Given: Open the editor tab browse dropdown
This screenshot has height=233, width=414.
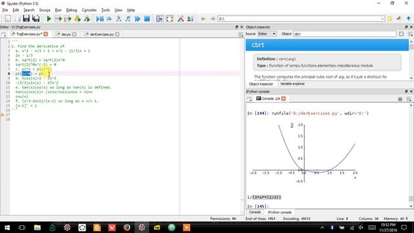Looking at the screenshot, I should click(x=3, y=34).
